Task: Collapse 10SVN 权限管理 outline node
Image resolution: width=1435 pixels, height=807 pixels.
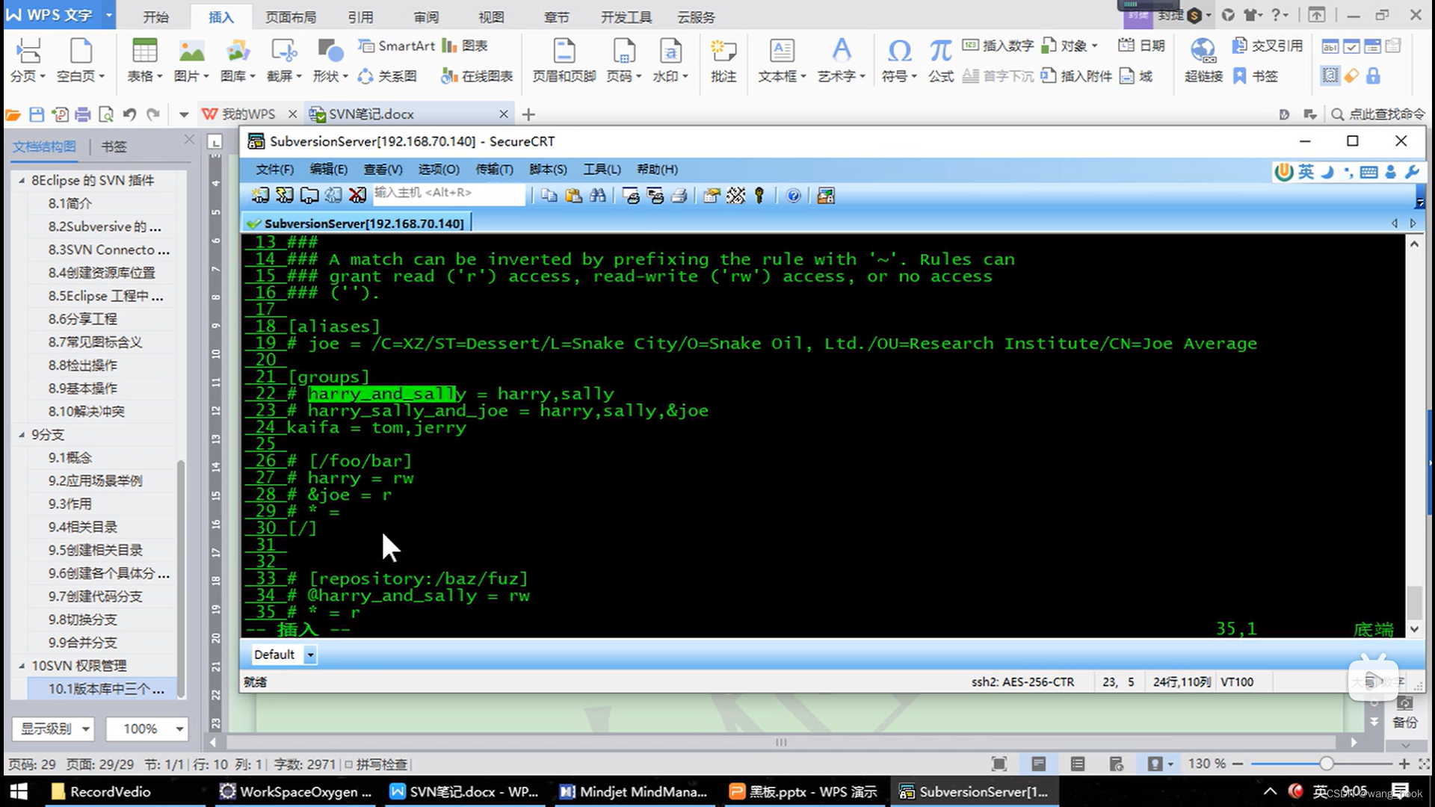Action: click(22, 665)
